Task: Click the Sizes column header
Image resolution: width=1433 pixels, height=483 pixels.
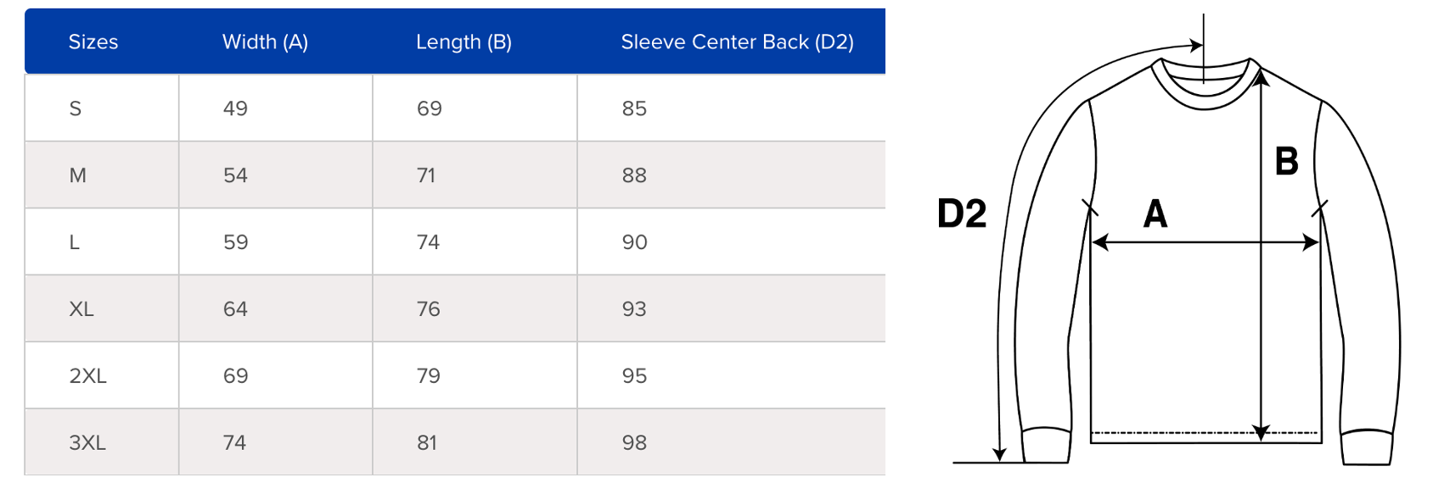Action: point(93,42)
